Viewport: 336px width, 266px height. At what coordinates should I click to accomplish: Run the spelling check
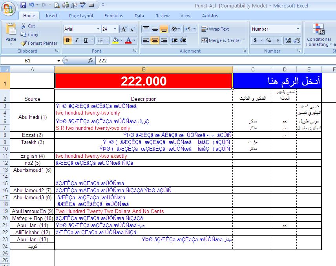tap(83, 5)
